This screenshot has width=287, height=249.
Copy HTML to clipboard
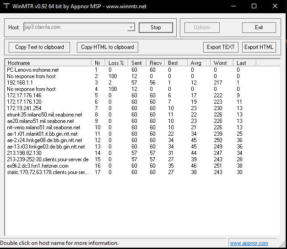click(x=108, y=47)
